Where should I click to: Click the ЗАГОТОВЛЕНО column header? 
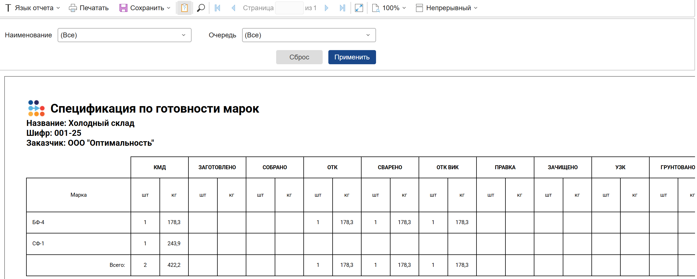pos(217,167)
